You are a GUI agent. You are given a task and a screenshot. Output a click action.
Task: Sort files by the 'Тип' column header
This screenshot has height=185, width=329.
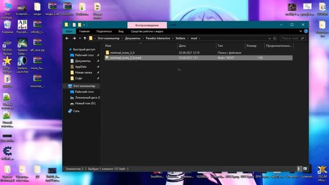[x=230, y=46]
